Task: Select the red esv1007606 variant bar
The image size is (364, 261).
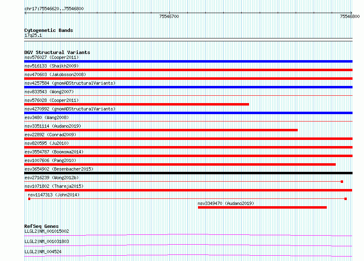Action: (180, 164)
